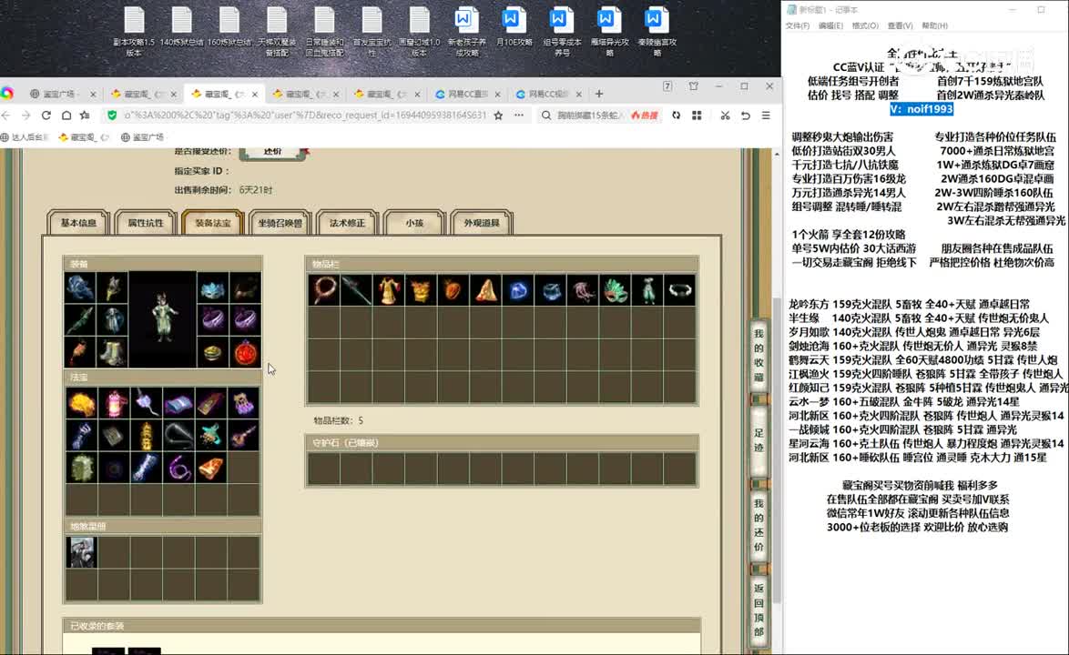1069x655 pixels.
Task: Go back in the browser
Action: [x=6, y=116]
